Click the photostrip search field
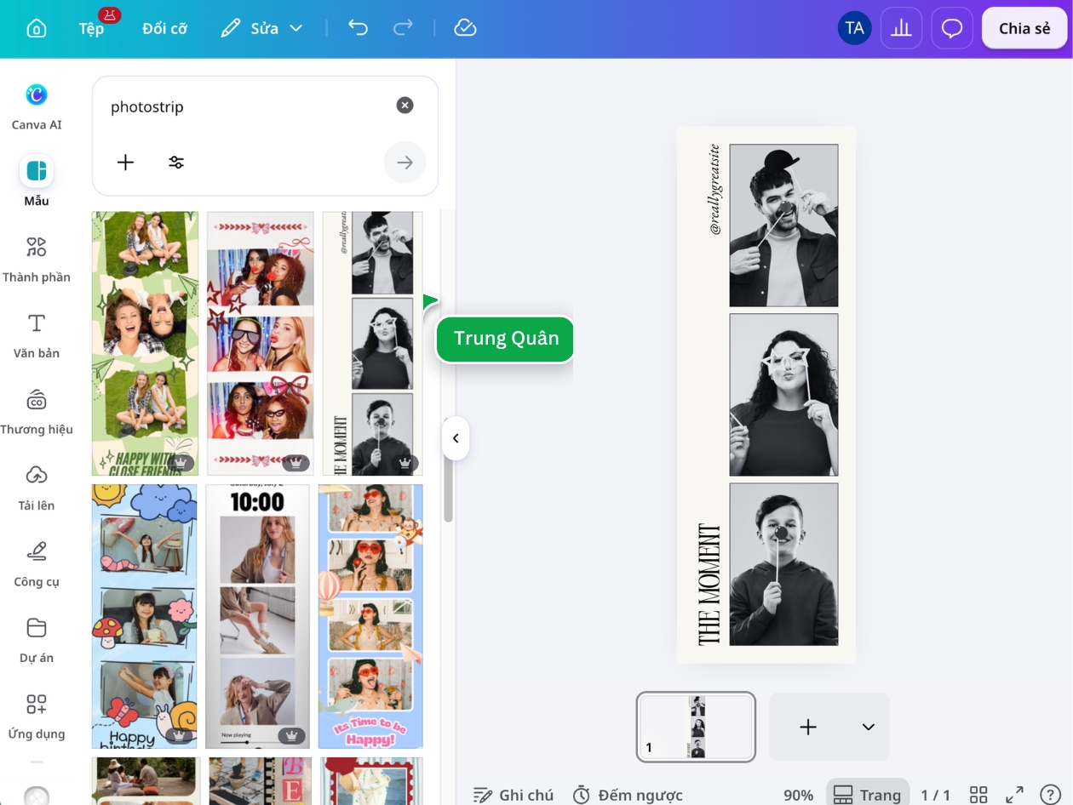Image resolution: width=1073 pixels, height=805 pixels. (x=247, y=106)
